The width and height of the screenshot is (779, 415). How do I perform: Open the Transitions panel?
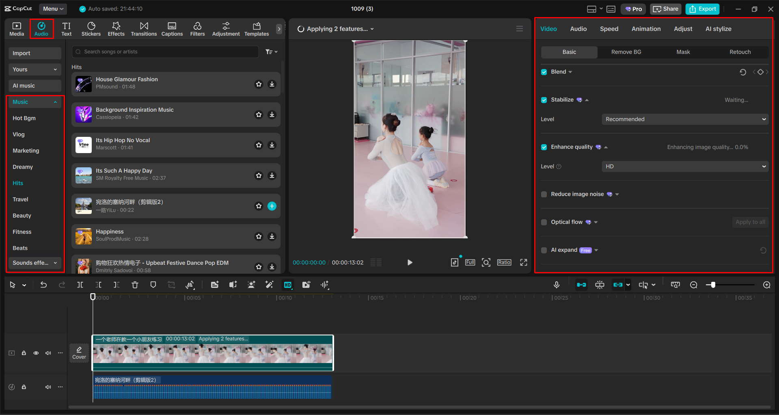144,29
